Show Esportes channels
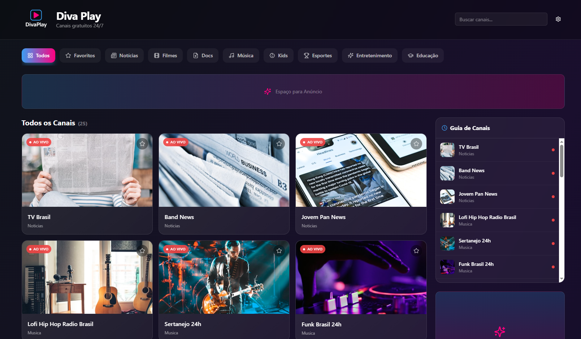Image resolution: width=581 pixels, height=339 pixels. coord(318,55)
